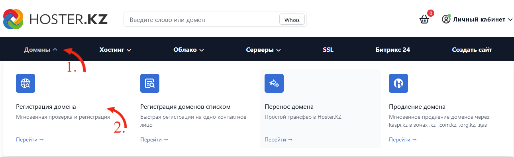Open Личный кабинет account dropdown
This screenshot has height=157, width=514.
477,19
